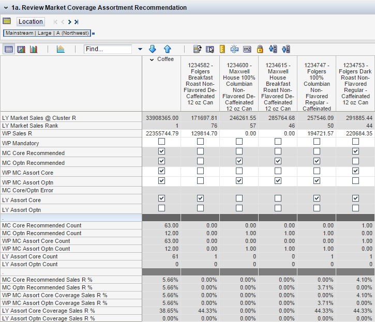
Task: Sort descending with the Z-A icon
Action: (x=286, y=49)
